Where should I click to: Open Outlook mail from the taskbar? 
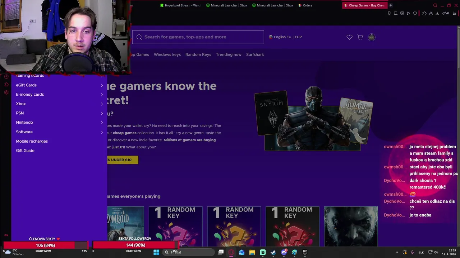pos(241,252)
